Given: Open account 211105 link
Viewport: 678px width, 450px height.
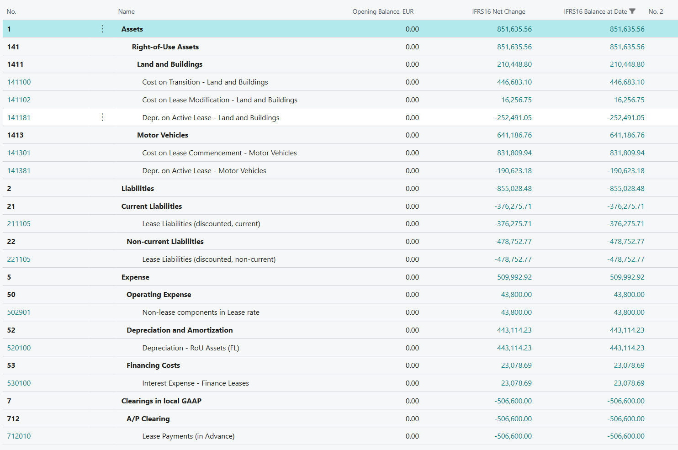Looking at the screenshot, I should click(x=19, y=224).
